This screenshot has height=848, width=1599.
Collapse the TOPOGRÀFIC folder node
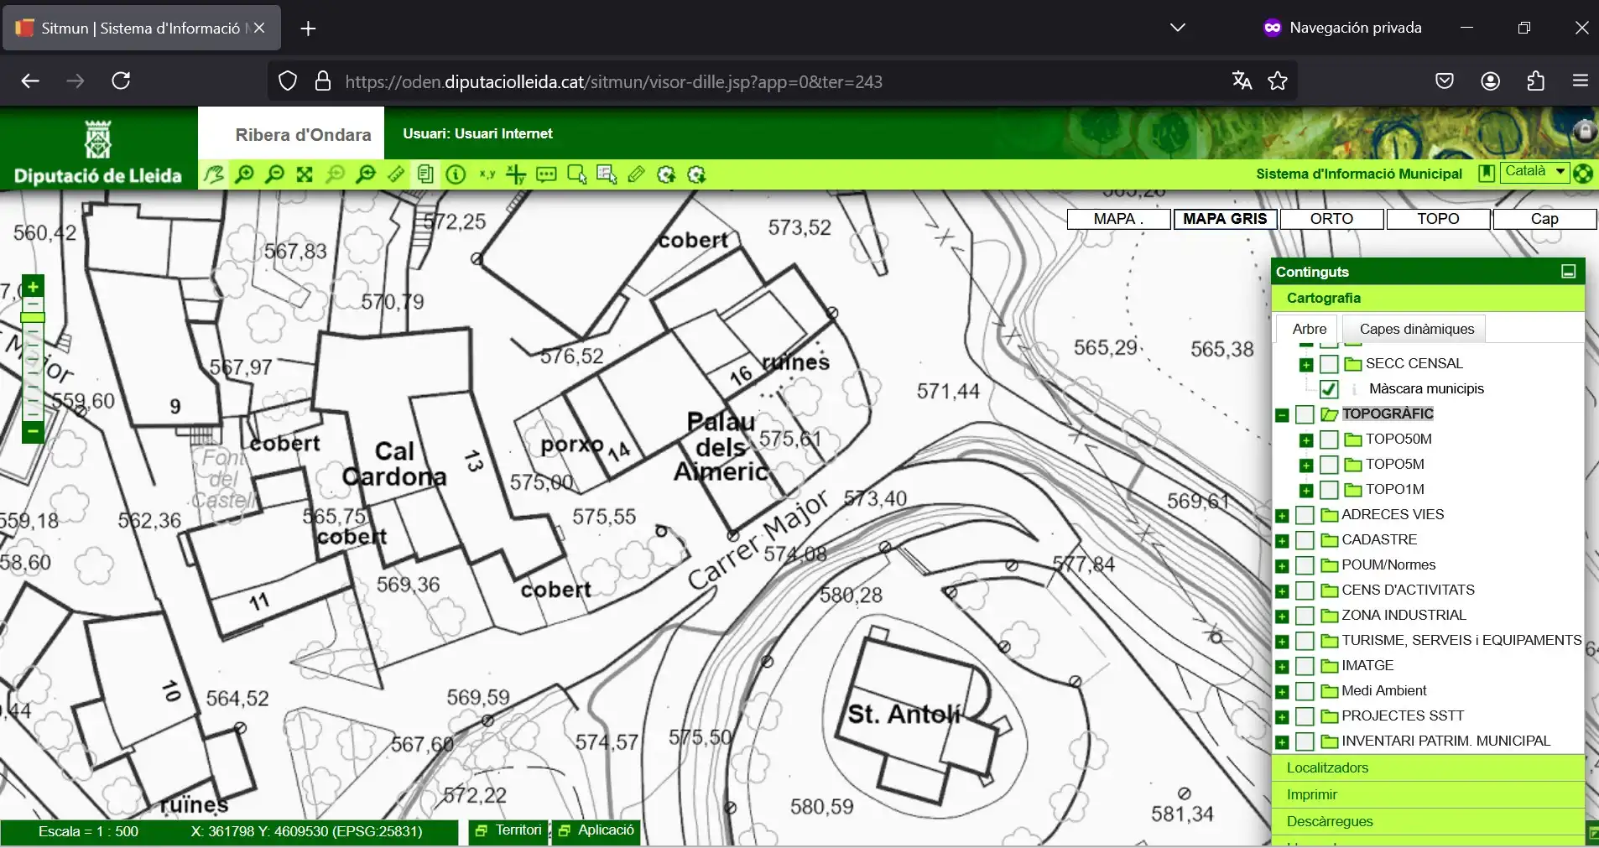1282,415
